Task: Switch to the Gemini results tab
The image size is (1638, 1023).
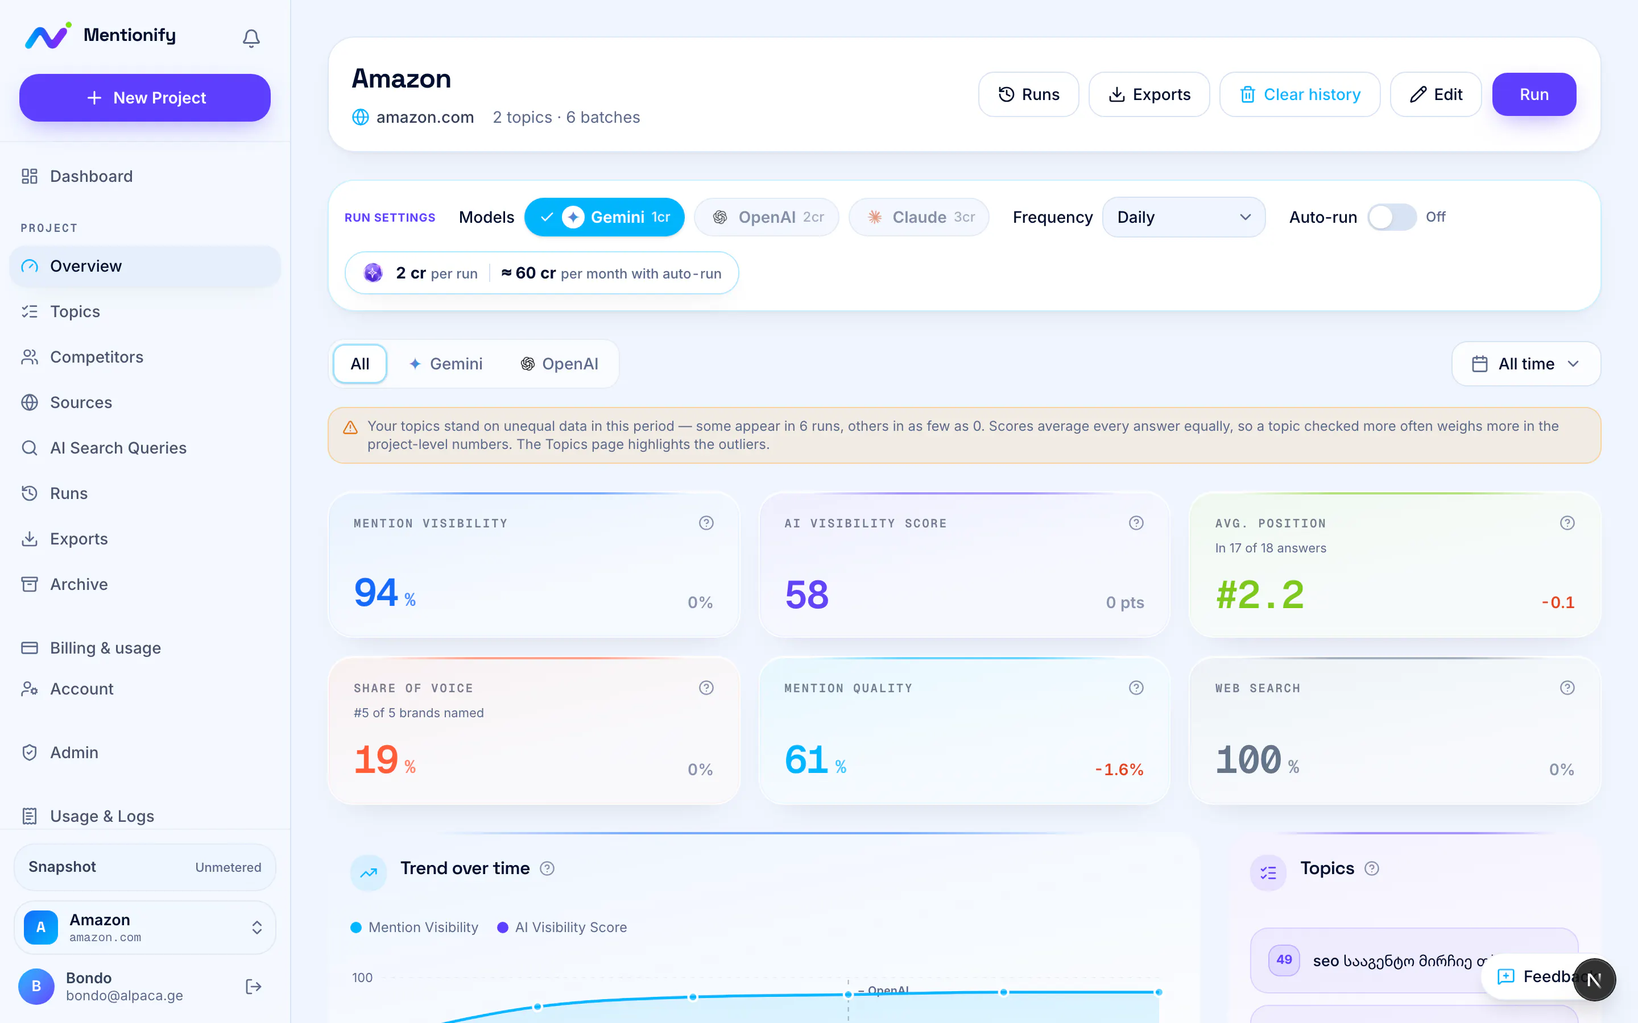Action: (x=446, y=364)
